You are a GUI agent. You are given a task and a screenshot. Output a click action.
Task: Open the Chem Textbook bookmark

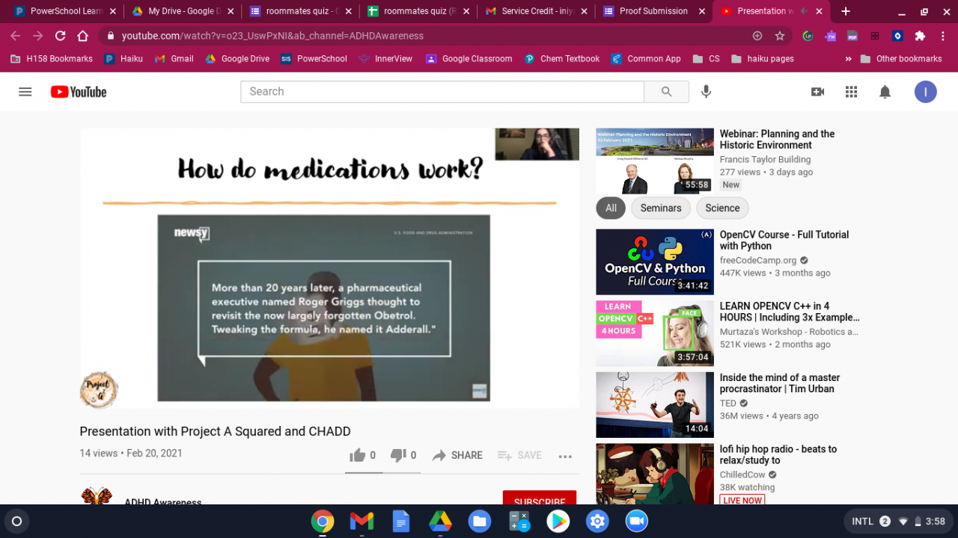point(562,59)
